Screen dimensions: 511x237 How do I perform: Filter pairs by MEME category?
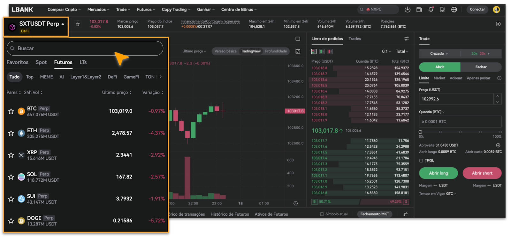coord(47,77)
